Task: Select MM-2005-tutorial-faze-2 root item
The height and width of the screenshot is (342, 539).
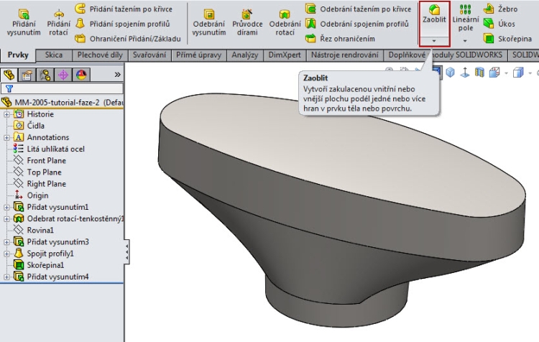Action: click(63, 103)
